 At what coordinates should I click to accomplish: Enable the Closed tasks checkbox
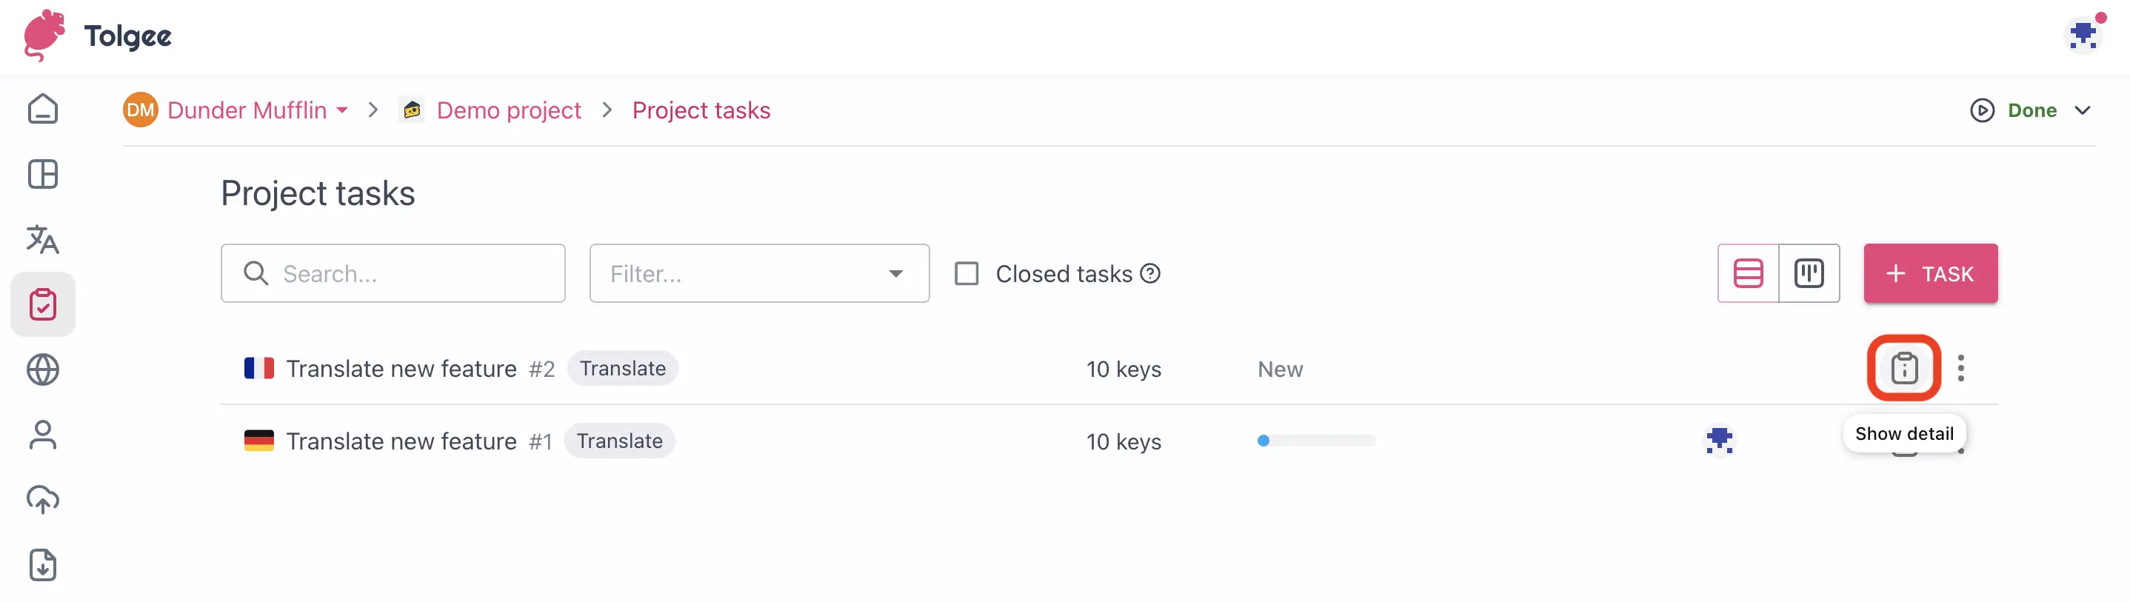coord(966,273)
